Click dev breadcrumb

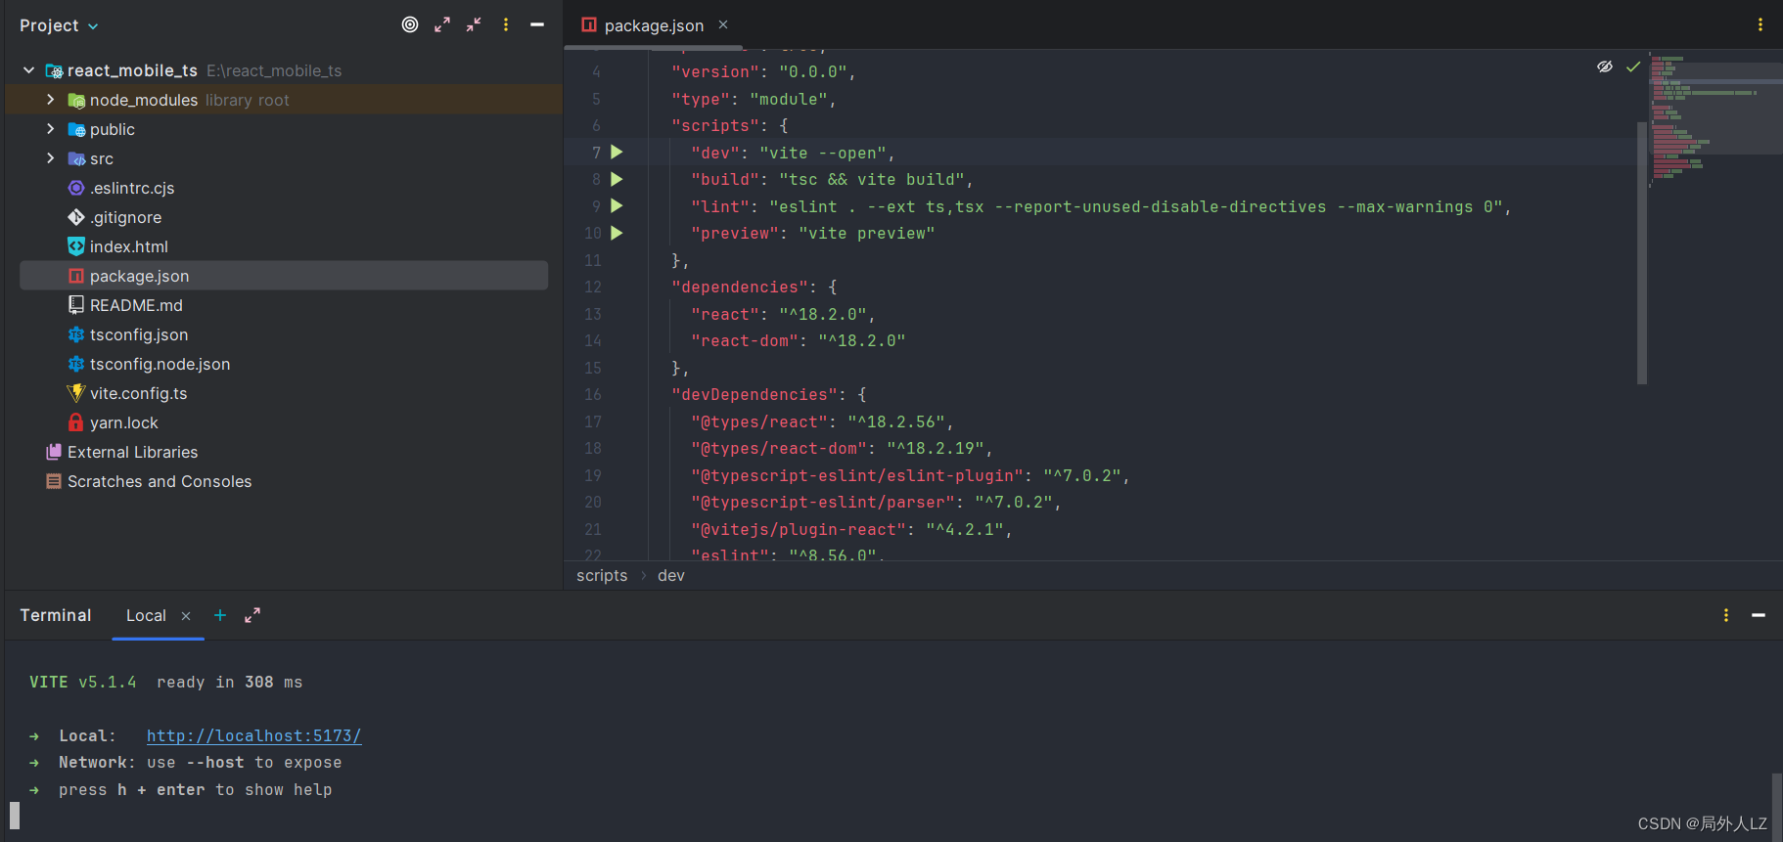pos(671,575)
